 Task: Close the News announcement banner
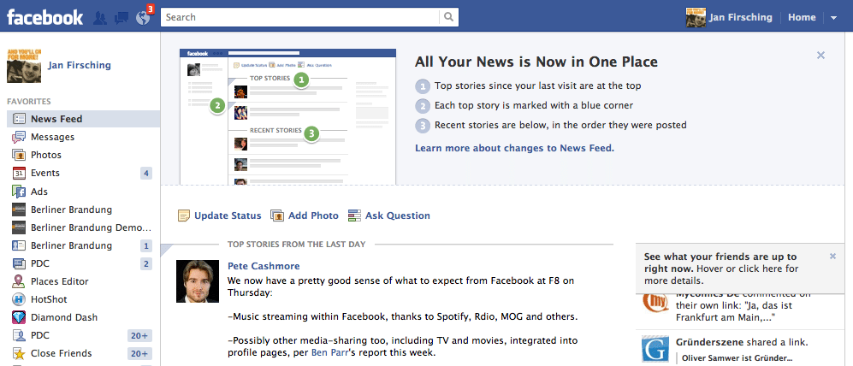pos(820,55)
